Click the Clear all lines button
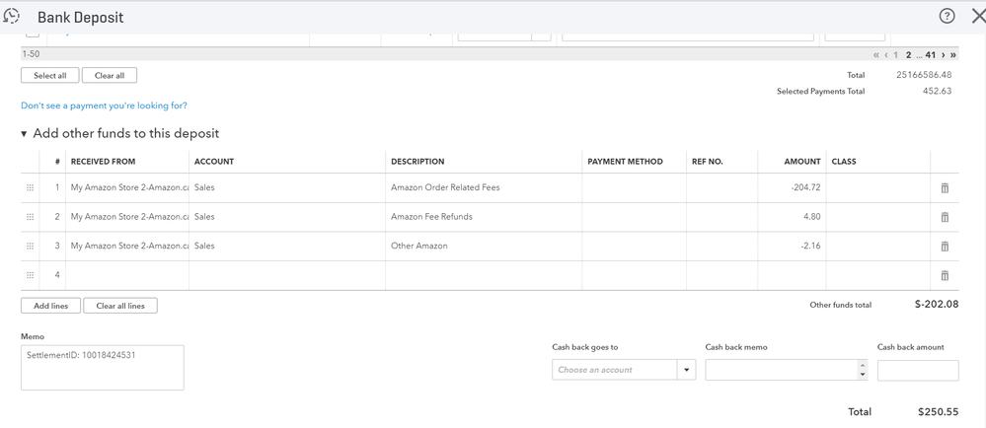Screen dimensions: 986x428 tap(120, 306)
